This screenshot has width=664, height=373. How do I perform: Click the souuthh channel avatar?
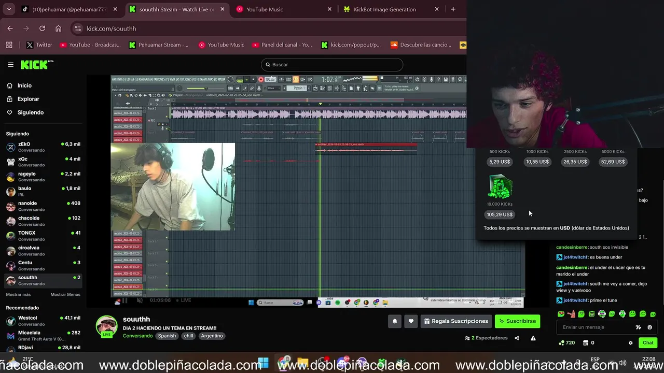106,326
